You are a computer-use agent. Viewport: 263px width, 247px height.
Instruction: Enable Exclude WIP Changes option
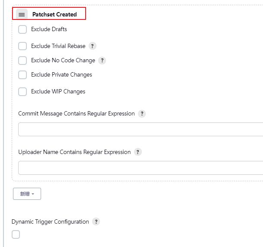(x=22, y=92)
